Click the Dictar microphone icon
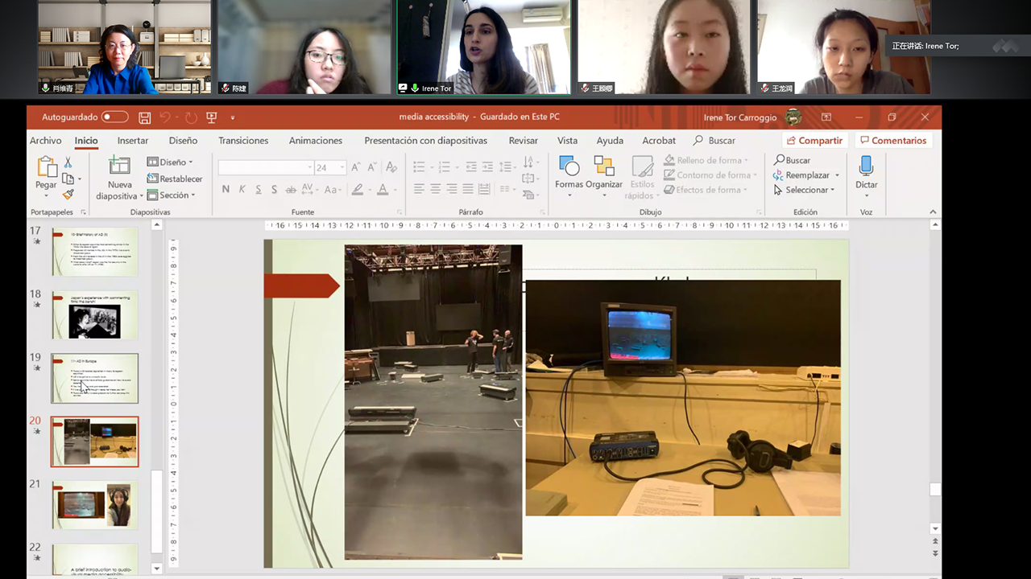The width and height of the screenshot is (1031, 579). 866,166
